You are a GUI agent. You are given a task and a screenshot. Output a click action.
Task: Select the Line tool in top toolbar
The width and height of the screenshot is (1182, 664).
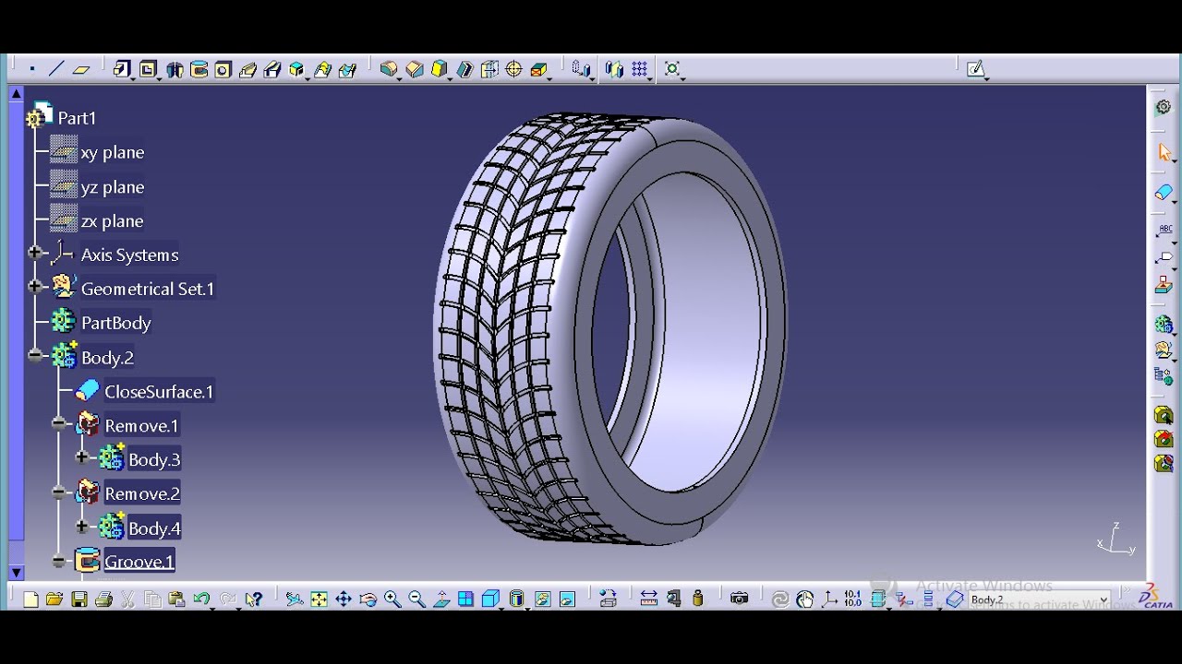tap(56, 69)
